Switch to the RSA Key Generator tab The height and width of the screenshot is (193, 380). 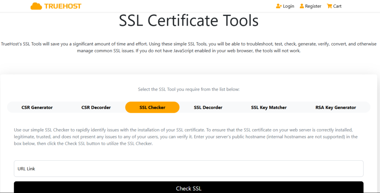[x=335, y=107]
